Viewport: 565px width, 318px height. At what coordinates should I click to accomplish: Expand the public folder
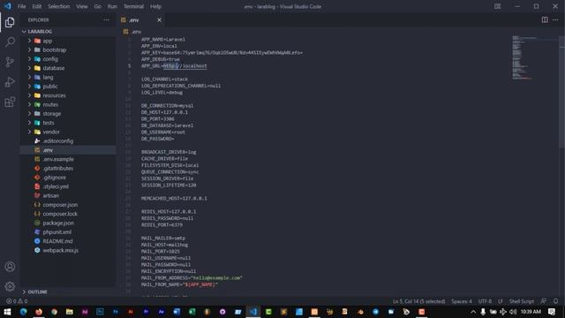click(68, 87)
